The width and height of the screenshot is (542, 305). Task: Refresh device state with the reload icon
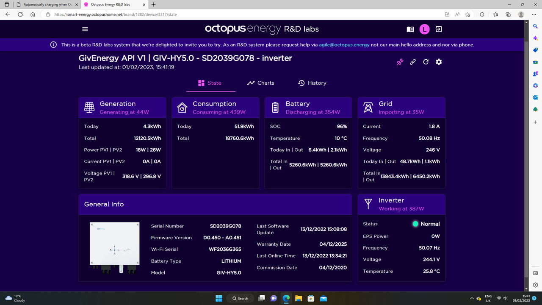coord(426,62)
